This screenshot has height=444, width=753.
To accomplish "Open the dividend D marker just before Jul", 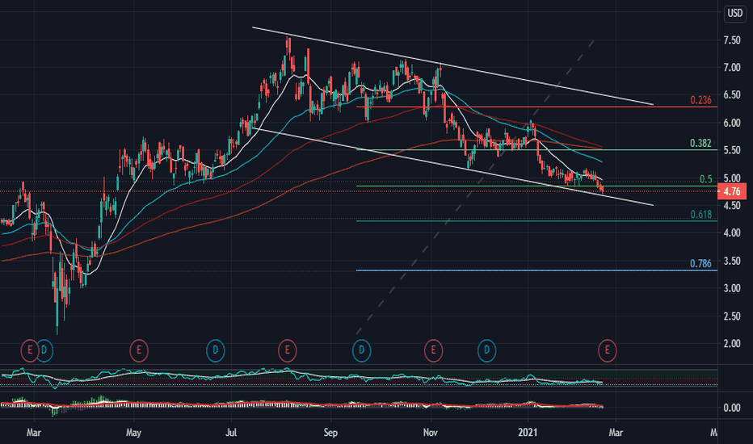I will [215, 351].
